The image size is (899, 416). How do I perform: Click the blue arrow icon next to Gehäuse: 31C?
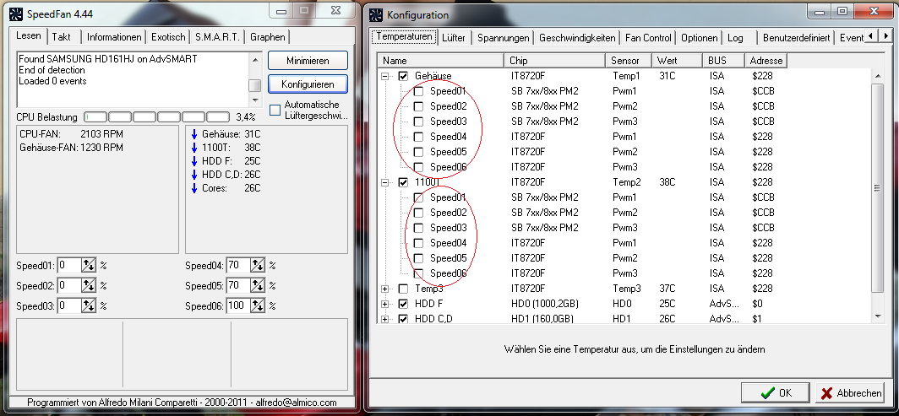click(x=193, y=134)
